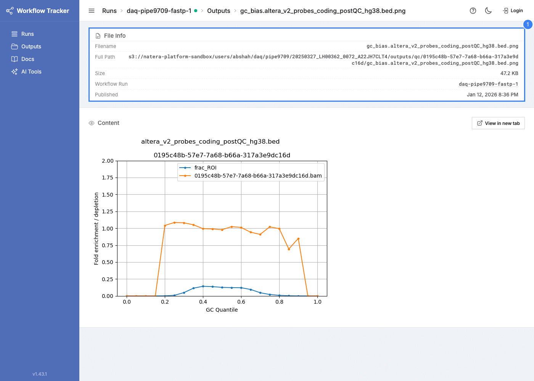The height and width of the screenshot is (381, 534).
Task: Select the Filename value text
Action: [442, 46]
